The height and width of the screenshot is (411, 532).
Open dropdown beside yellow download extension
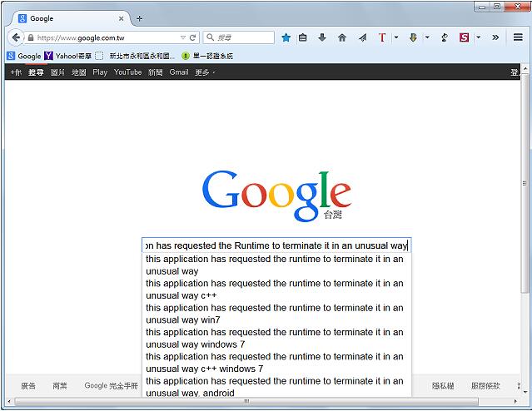(x=427, y=37)
